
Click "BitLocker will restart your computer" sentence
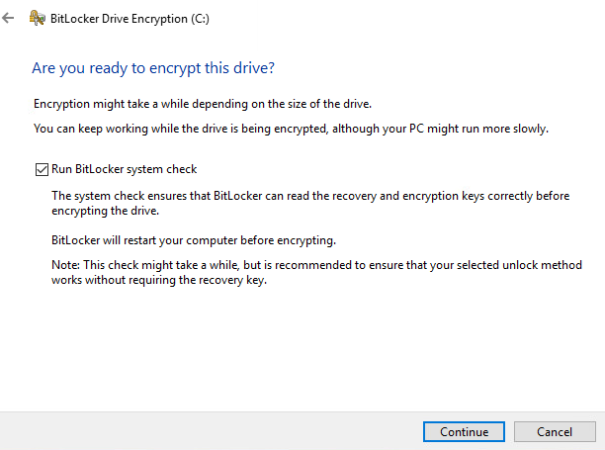[194, 240]
